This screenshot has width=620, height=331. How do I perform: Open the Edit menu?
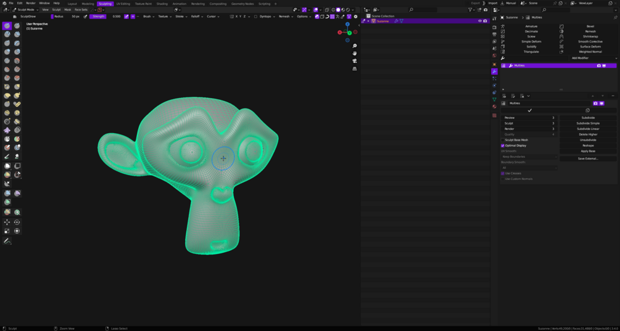20,3
